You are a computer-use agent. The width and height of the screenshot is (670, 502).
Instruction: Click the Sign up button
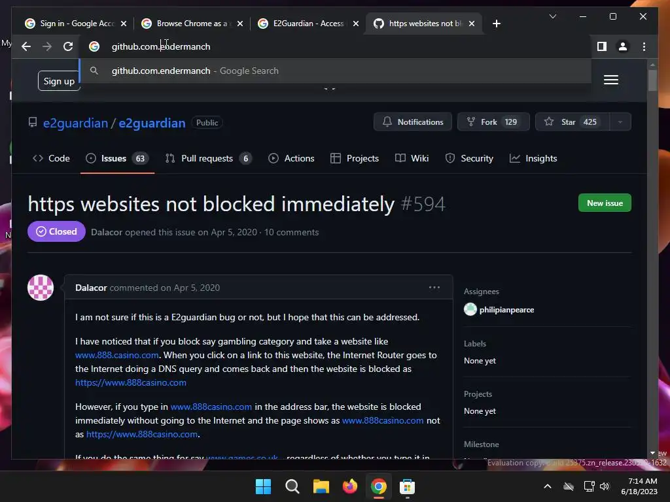[59, 81]
